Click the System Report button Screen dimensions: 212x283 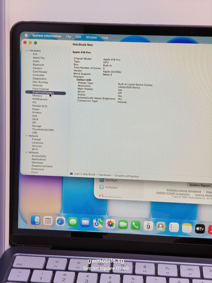[x=200, y=185]
